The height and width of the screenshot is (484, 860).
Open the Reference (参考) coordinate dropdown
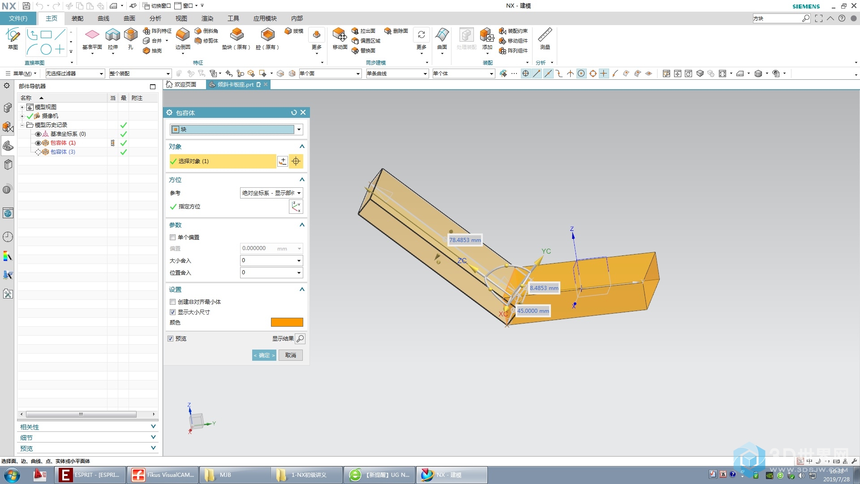271,193
